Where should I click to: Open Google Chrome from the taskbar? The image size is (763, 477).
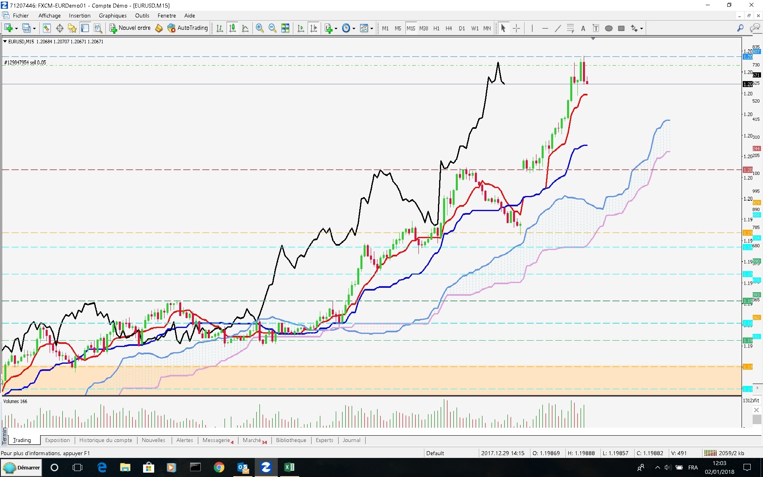coord(219,467)
